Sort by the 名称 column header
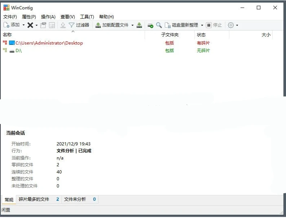Screen dimensions: 286x218 [x=73, y=35]
